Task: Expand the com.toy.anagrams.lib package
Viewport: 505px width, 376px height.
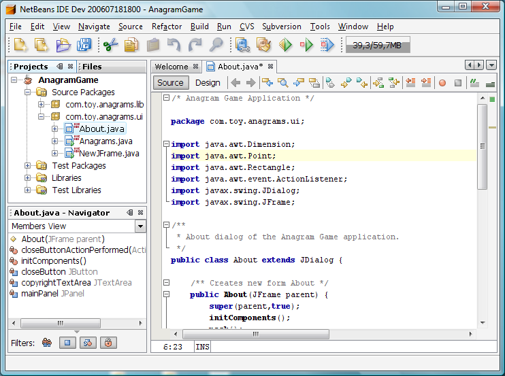Action: [x=42, y=104]
